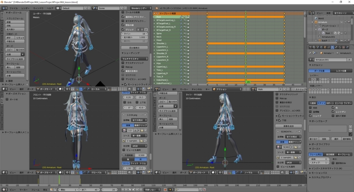
Task: Click the dope sheet editor type icon
Action: click(x=156, y=89)
